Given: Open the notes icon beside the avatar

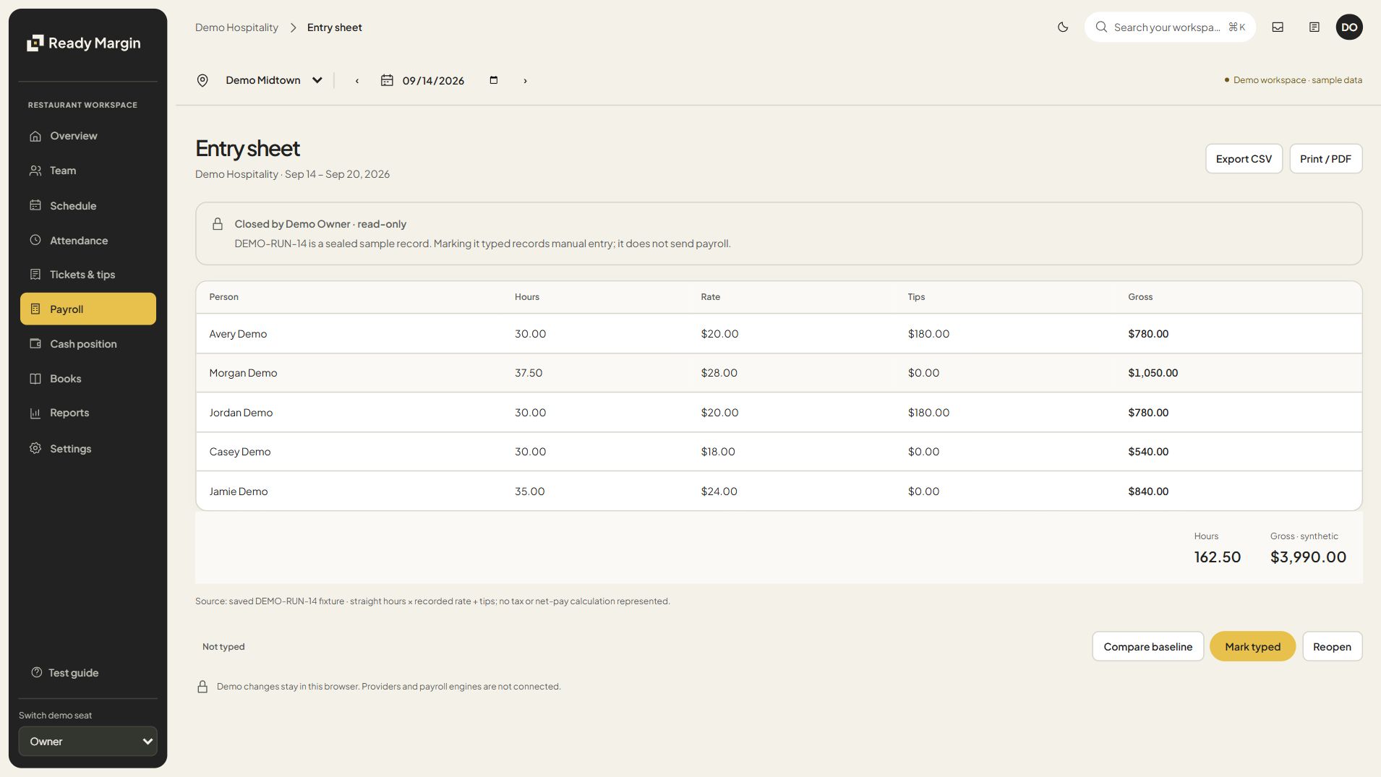Looking at the screenshot, I should pyautogui.click(x=1314, y=27).
